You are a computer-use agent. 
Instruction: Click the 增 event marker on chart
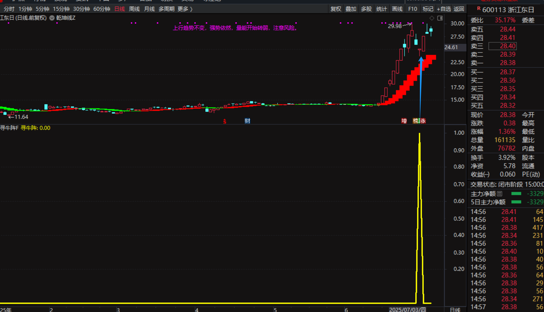click(404, 121)
